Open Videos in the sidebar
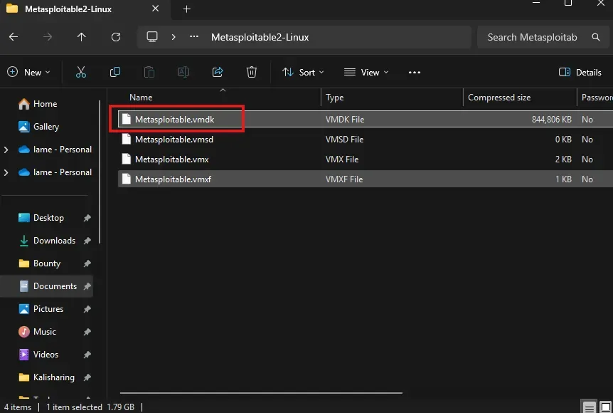 click(38, 355)
